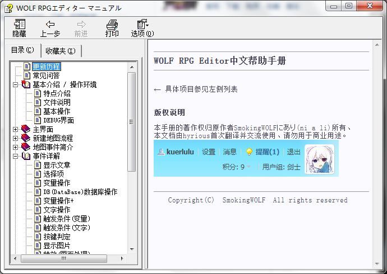Switch to the 目录(C) tab
The image size is (387, 274).
pyautogui.click(x=22, y=50)
